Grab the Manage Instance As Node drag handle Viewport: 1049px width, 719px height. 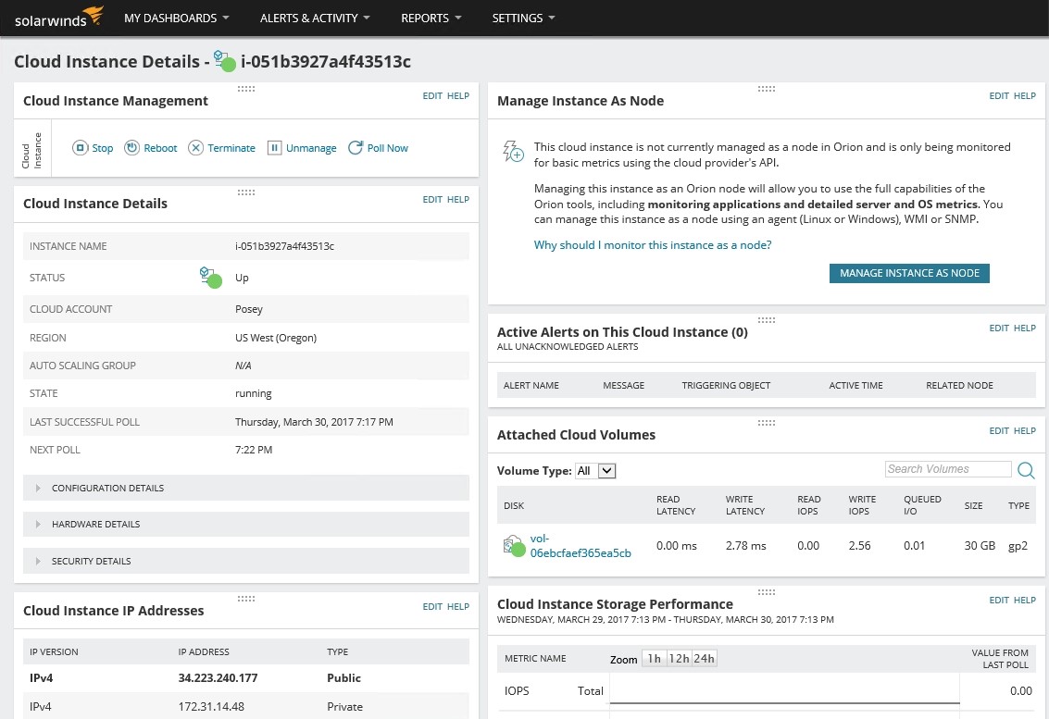(x=766, y=89)
